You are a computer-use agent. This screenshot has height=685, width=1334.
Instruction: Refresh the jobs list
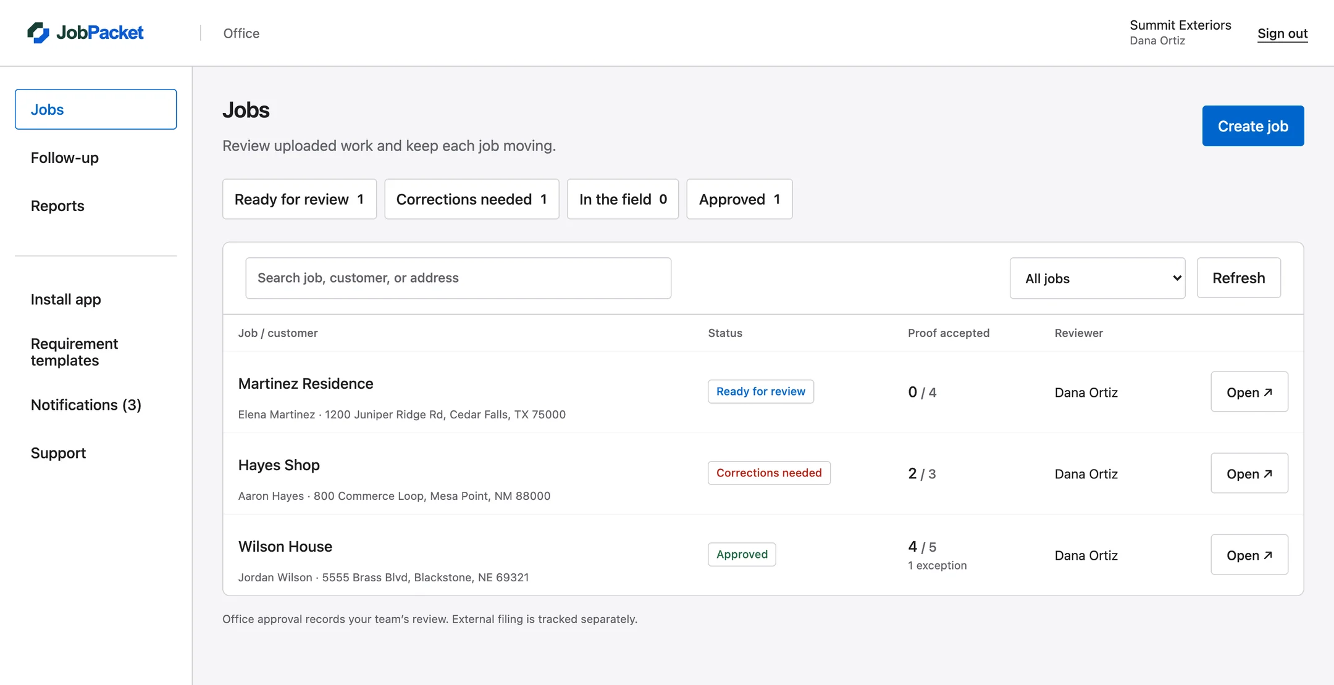pyautogui.click(x=1239, y=278)
